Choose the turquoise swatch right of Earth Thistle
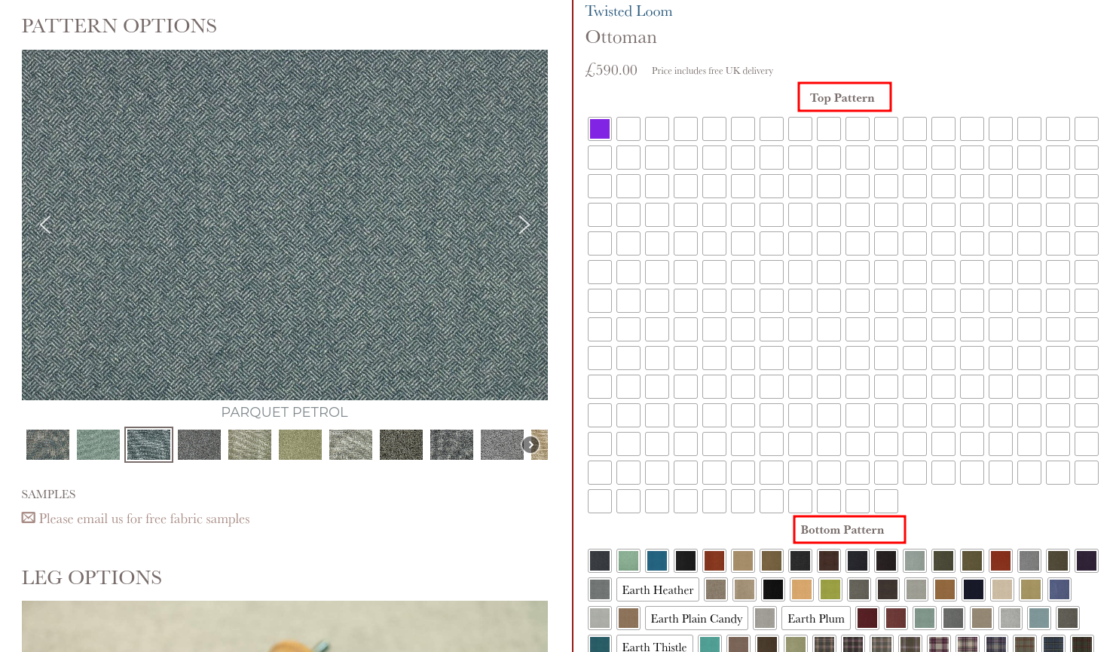Image resolution: width=1113 pixels, height=652 pixels. pyautogui.click(x=710, y=645)
